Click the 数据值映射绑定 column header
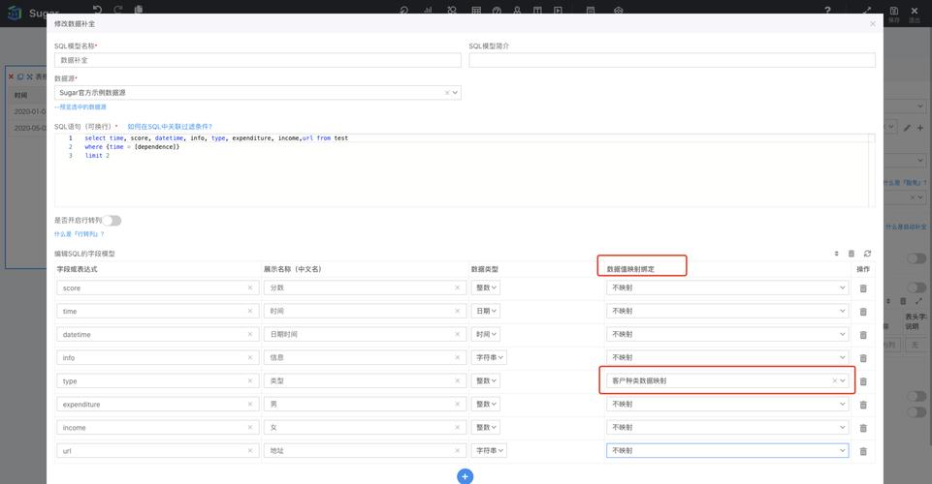The height and width of the screenshot is (484, 932). pyautogui.click(x=630, y=269)
